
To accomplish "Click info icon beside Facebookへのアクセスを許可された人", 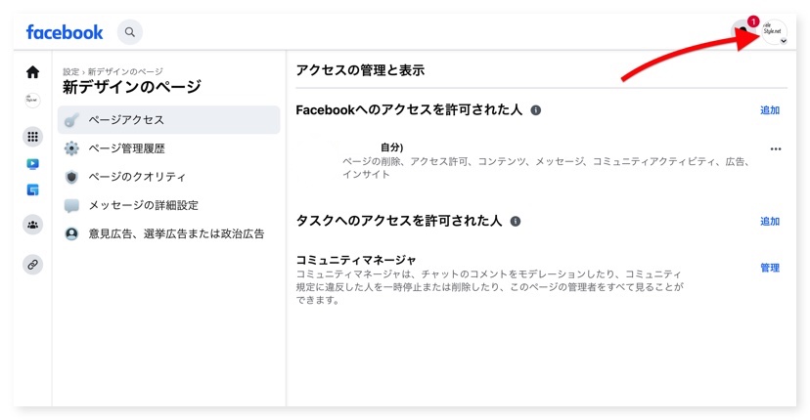I will (x=536, y=110).
